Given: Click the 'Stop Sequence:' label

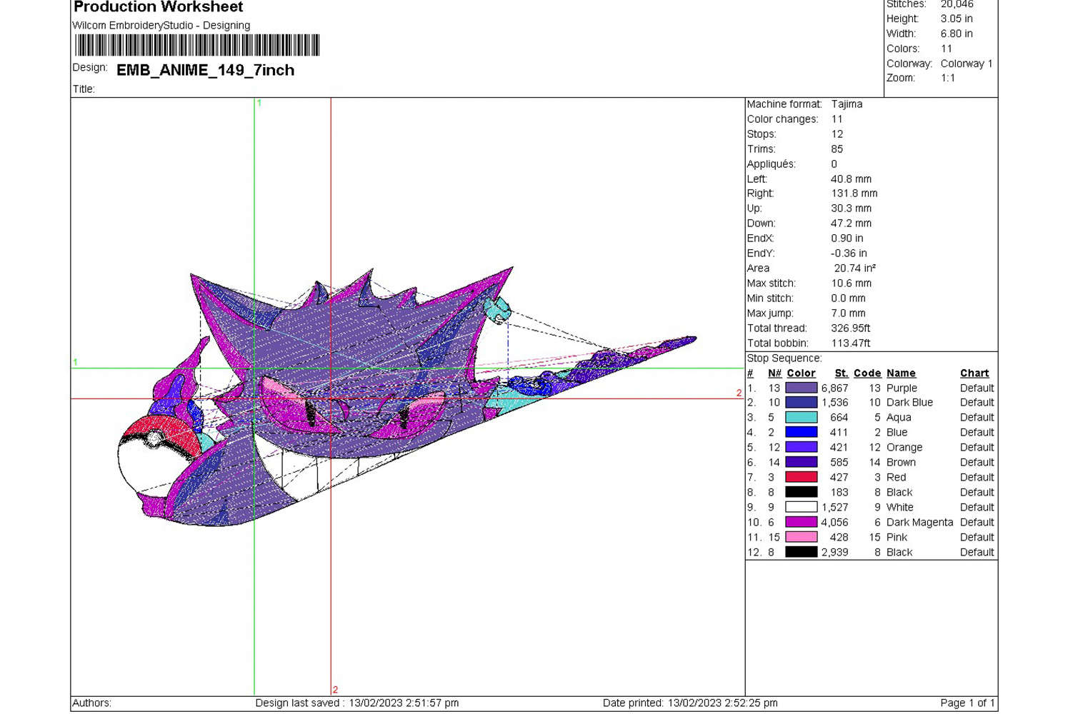Looking at the screenshot, I should pyautogui.click(x=784, y=358).
